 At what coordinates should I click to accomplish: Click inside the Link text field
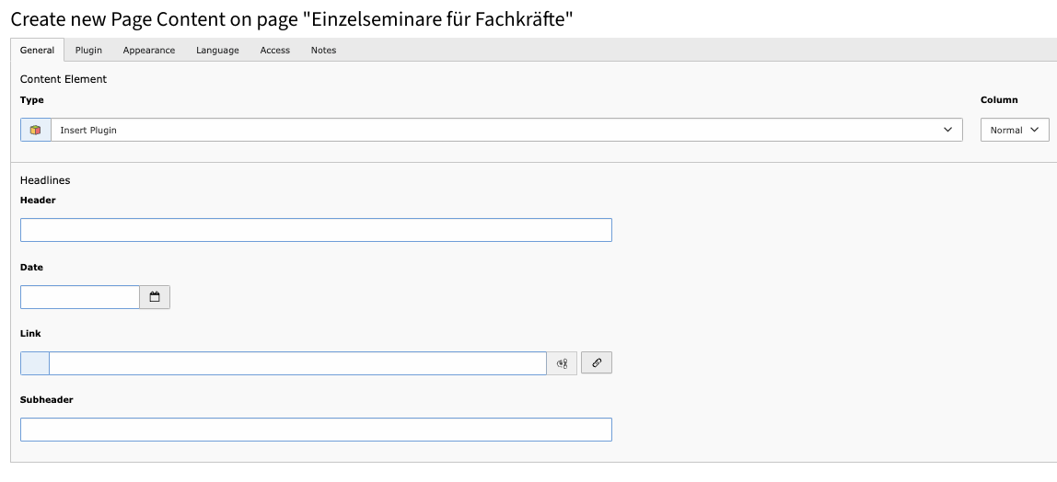point(297,363)
